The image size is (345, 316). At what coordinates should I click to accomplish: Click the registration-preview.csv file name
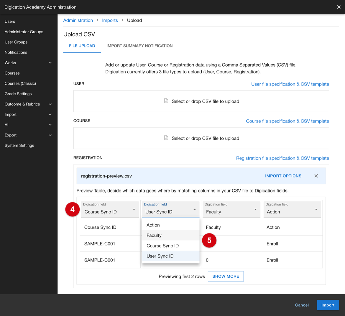106,176
